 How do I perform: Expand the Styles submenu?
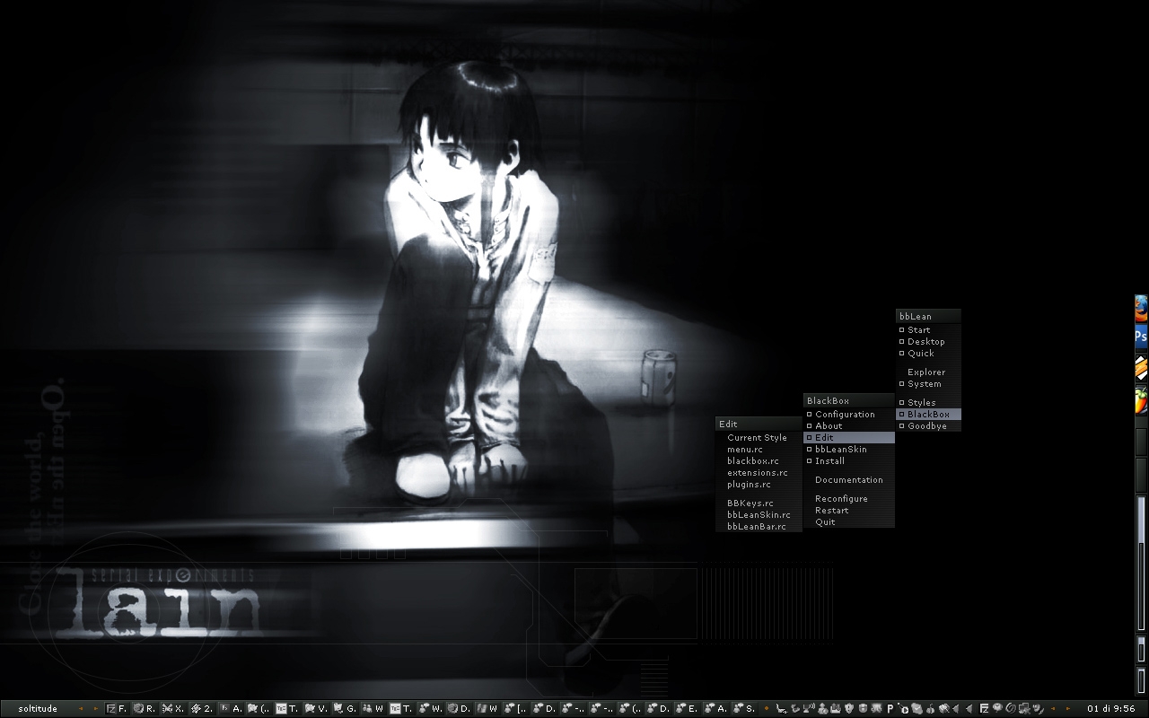(928, 403)
